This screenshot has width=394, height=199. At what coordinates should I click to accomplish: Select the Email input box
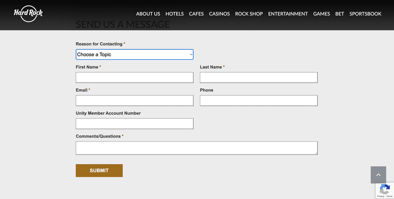point(134,100)
